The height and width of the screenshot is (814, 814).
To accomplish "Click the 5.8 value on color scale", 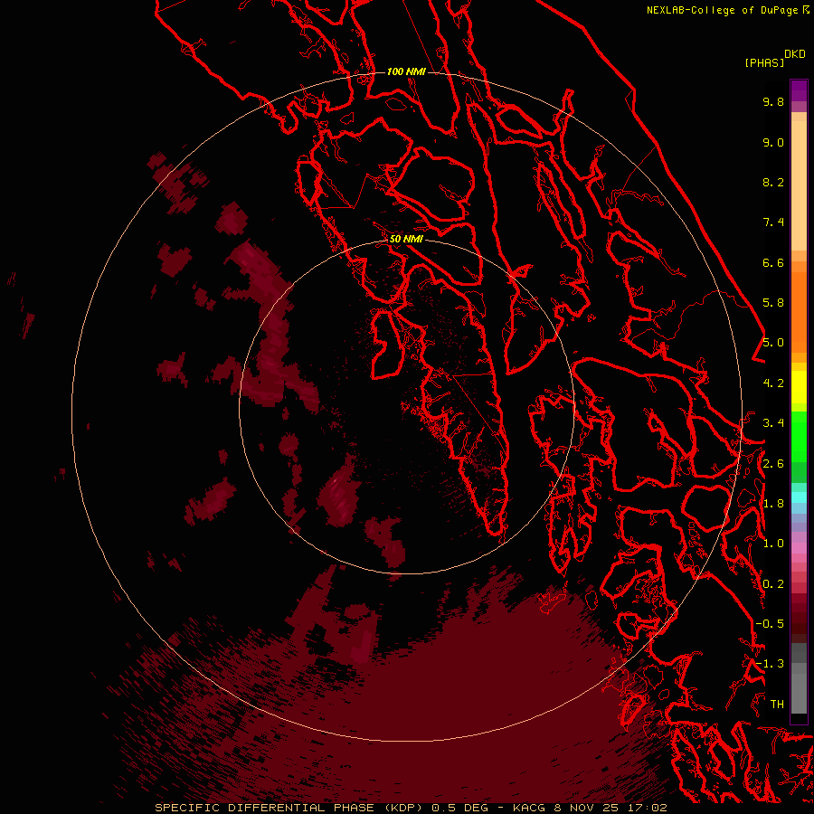I will coord(773,303).
